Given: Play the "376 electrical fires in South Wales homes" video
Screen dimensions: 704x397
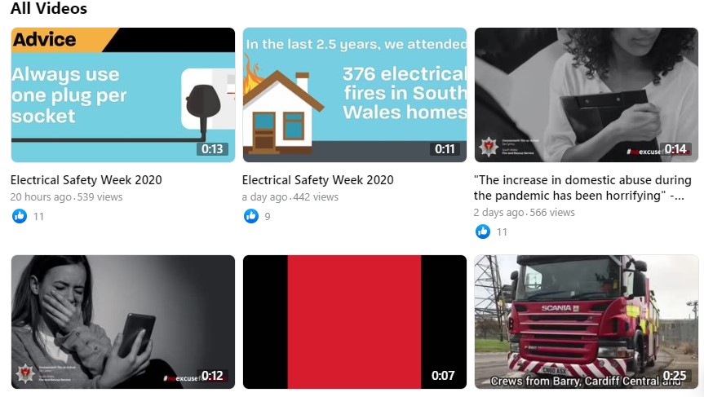Looking at the screenshot, I should [355, 95].
